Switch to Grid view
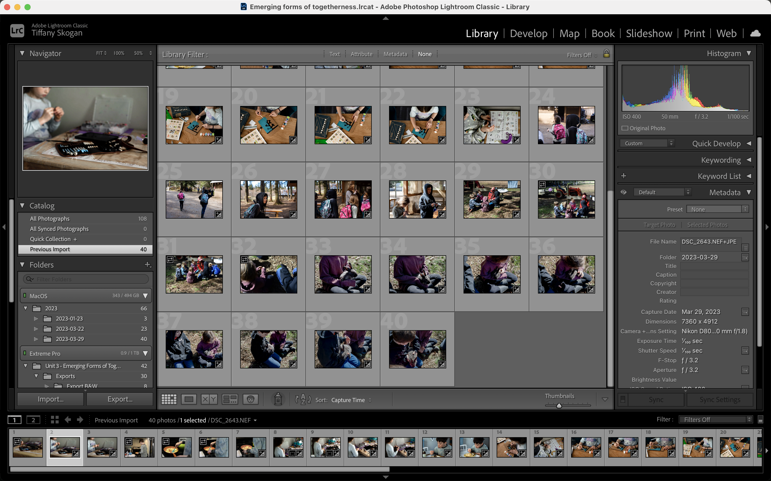771x481 pixels. click(x=169, y=399)
